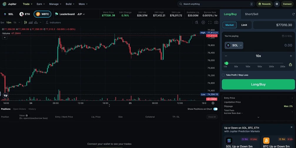Expand the Manage menu

point(55,4)
